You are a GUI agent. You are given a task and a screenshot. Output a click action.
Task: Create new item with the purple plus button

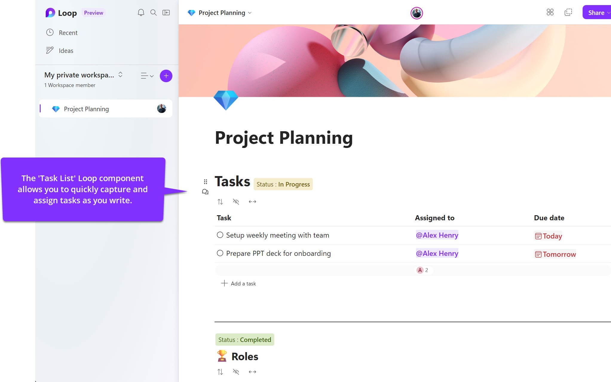tap(166, 76)
